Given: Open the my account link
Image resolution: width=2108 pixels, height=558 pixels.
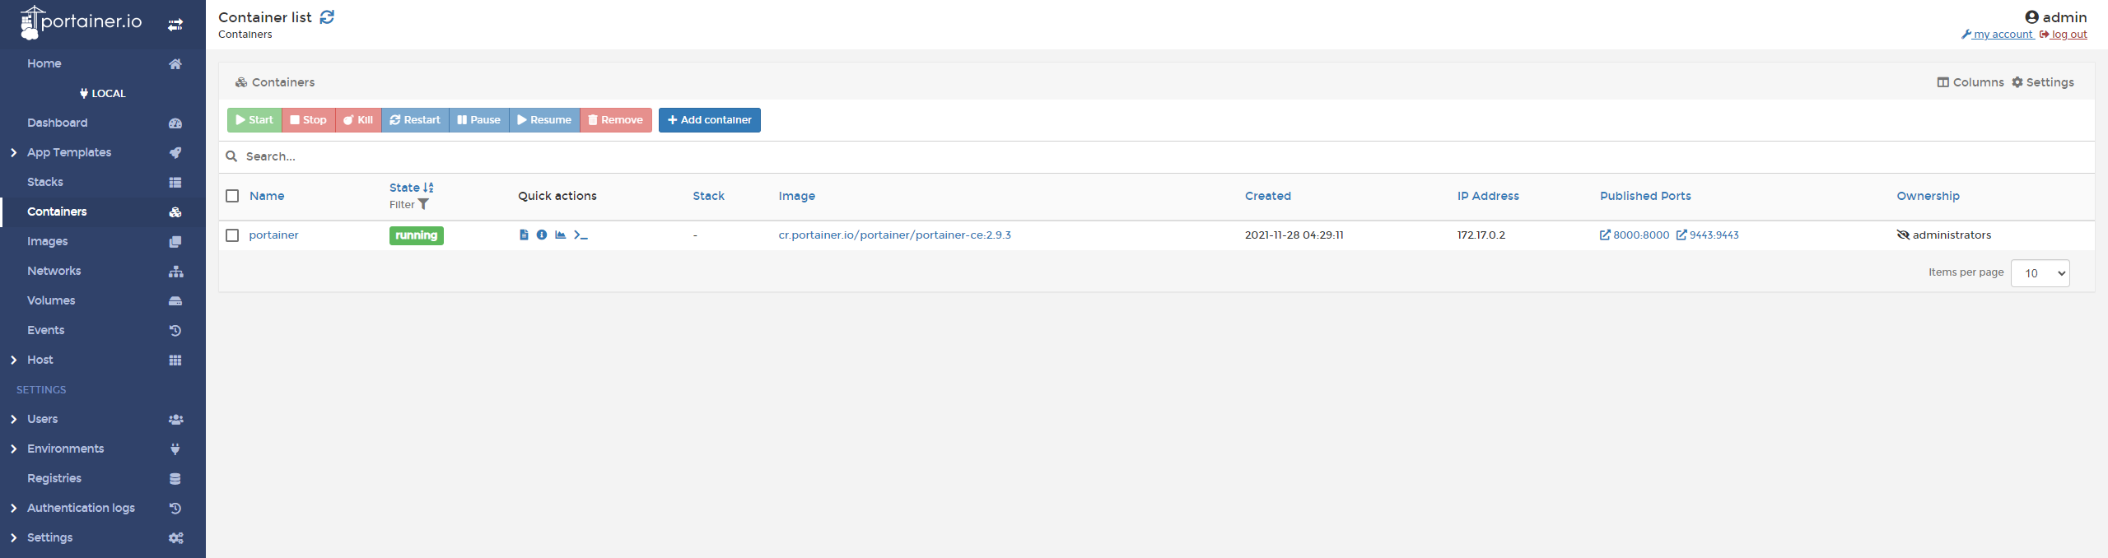Looking at the screenshot, I should (x=1998, y=35).
